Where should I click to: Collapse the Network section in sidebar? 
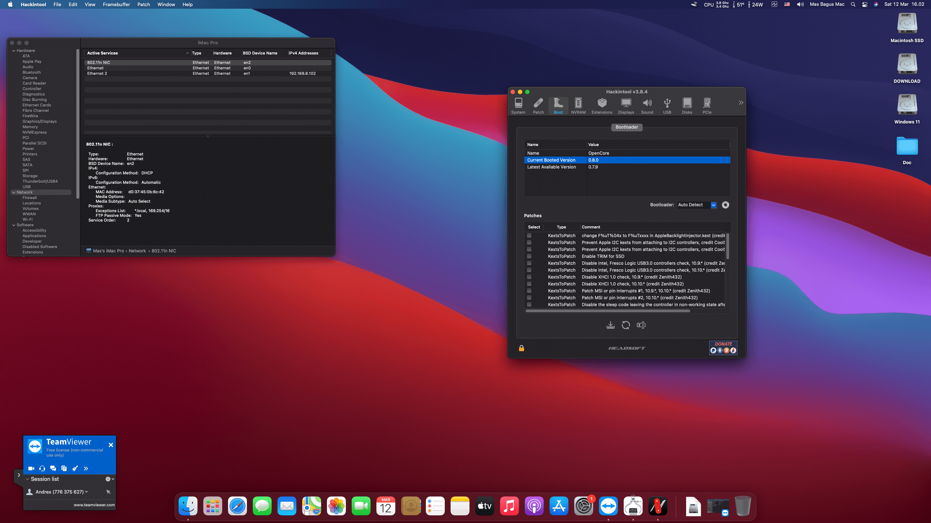14,192
